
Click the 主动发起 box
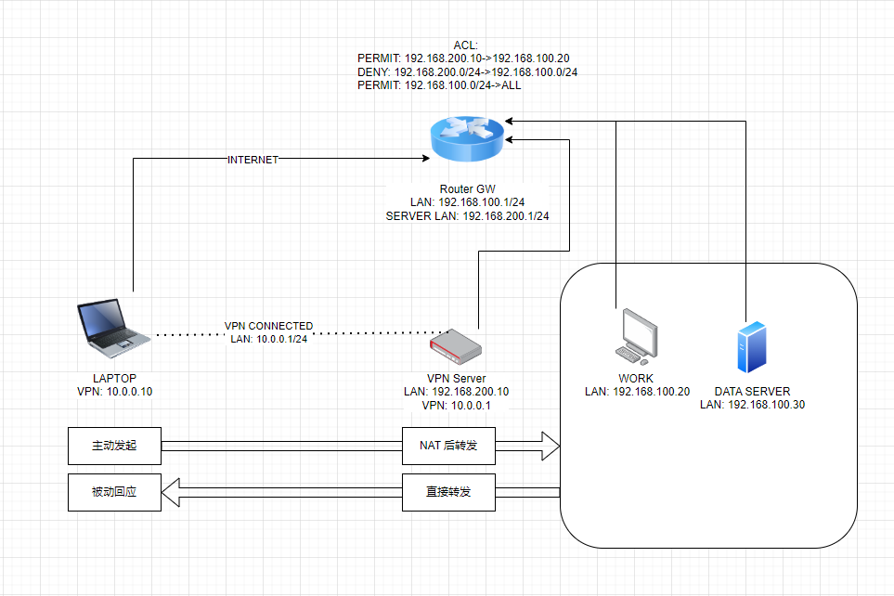[x=114, y=446]
